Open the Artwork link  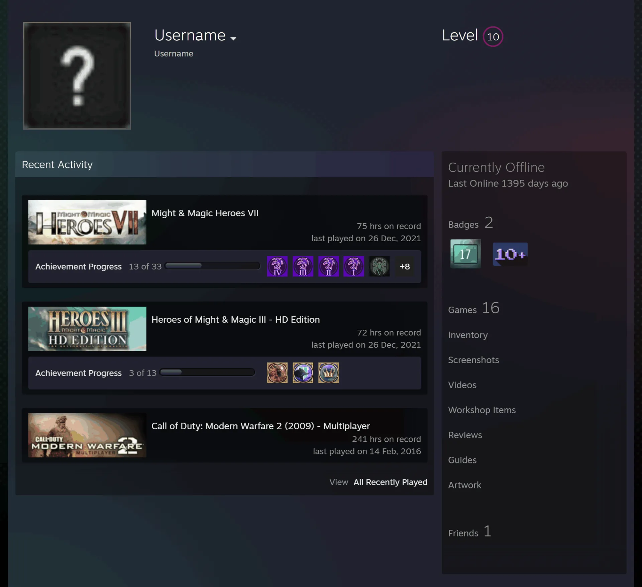click(x=465, y=485)
